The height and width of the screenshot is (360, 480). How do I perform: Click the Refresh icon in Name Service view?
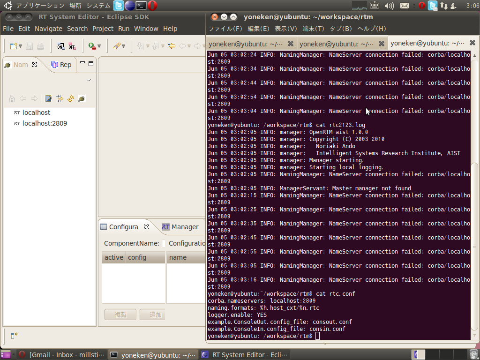tap(71, 98)
